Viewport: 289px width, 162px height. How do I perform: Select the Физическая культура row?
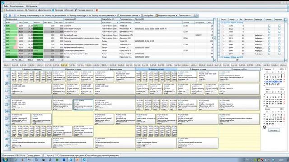click(x=109, y=29)
